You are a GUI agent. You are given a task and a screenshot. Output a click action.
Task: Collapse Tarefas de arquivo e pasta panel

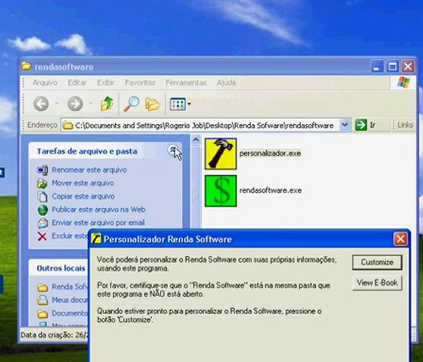[x=173, y=150]
